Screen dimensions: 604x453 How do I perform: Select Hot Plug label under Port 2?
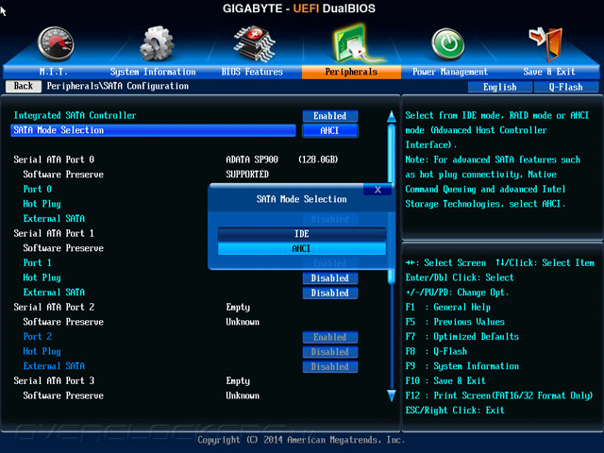coord(42,351)
